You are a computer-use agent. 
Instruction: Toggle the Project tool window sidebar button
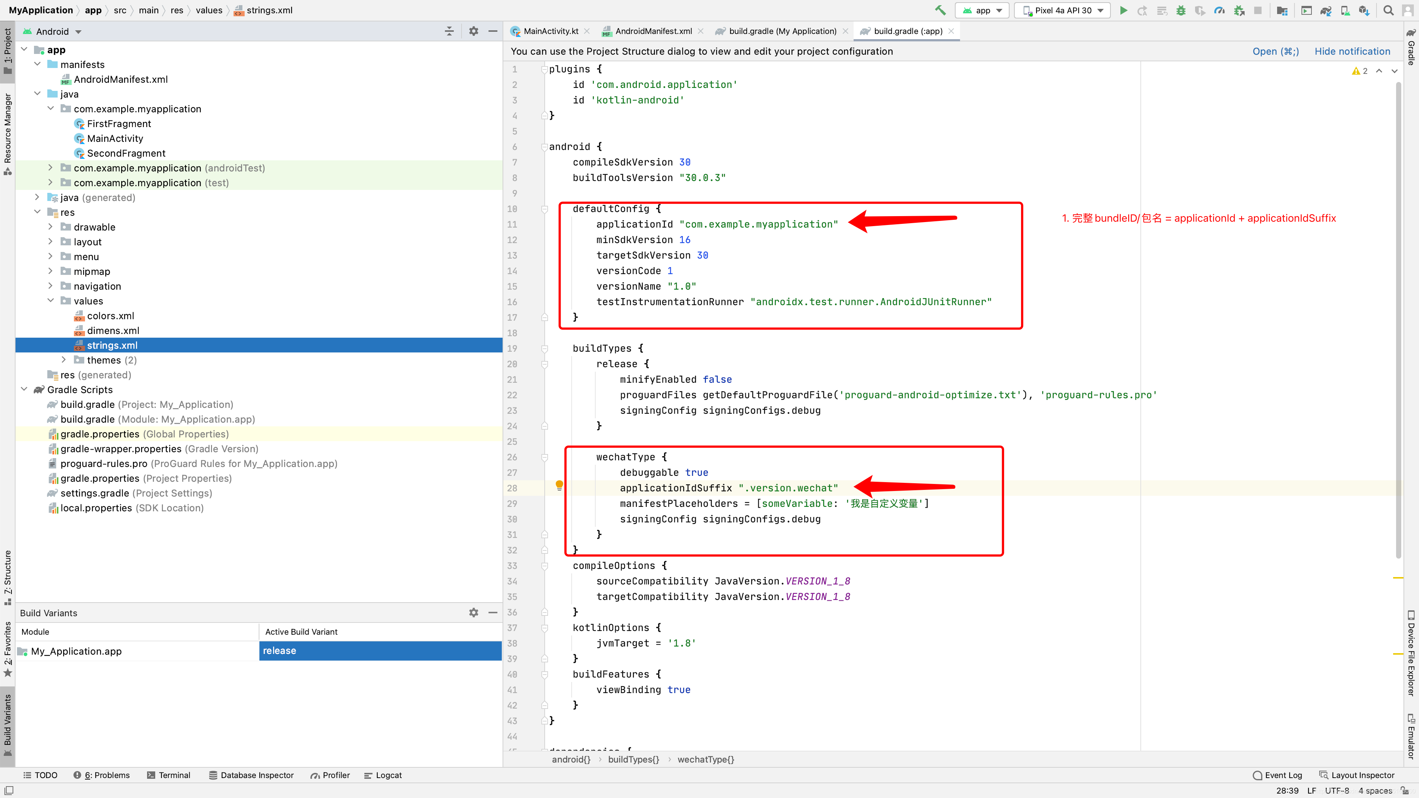pos(8,51)
